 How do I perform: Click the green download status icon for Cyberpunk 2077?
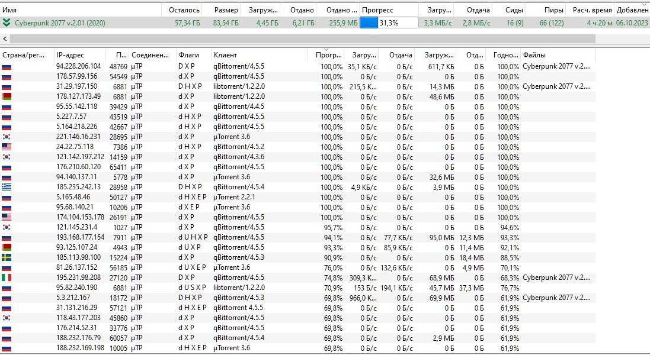coord(7,22)
